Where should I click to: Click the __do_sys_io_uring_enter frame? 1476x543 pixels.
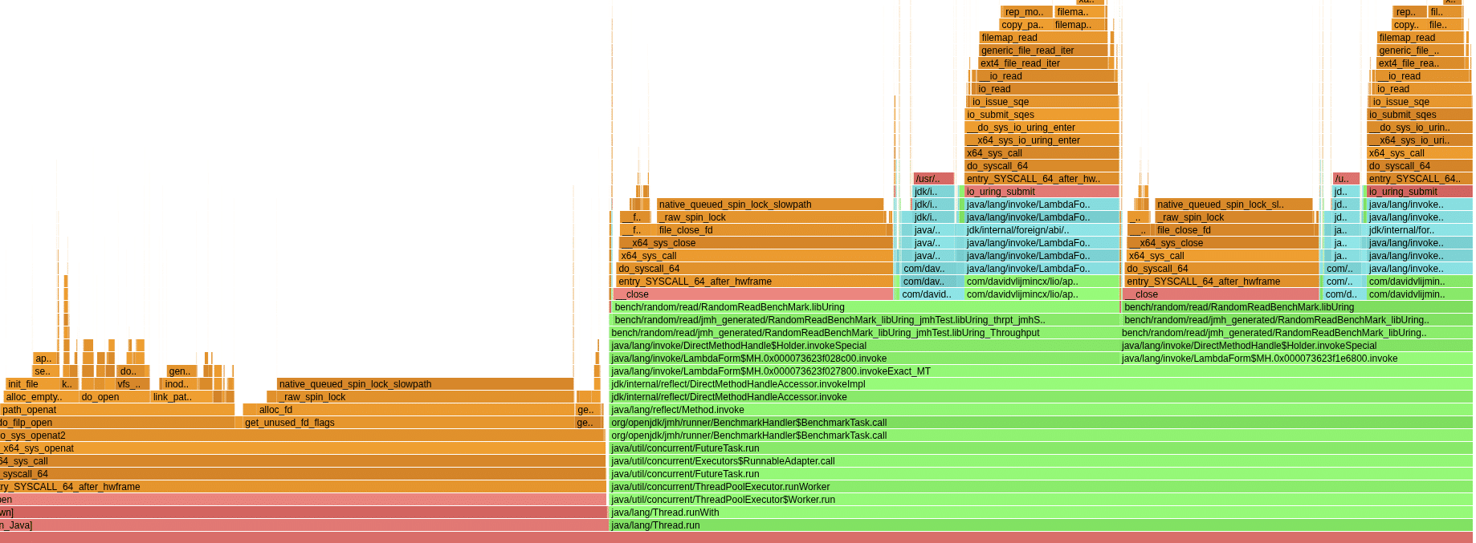[x=1042, y=128]
